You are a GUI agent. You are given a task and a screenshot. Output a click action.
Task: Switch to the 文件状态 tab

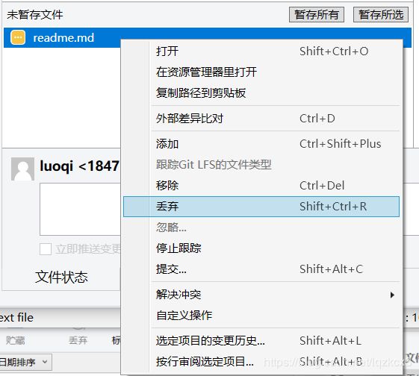point(61,277)
